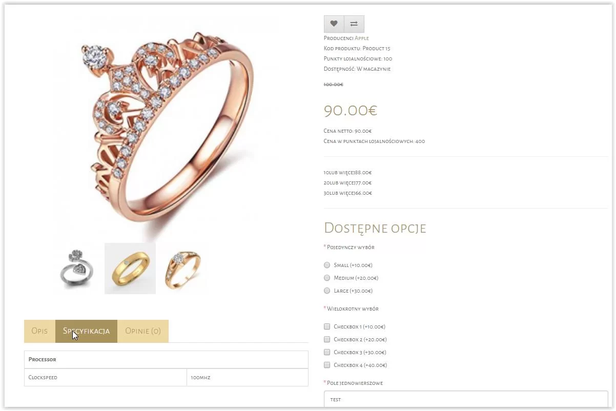
Task: Open the Opinie (0) reviews tab
Action: pyautogui.click(x=143, y=331)
